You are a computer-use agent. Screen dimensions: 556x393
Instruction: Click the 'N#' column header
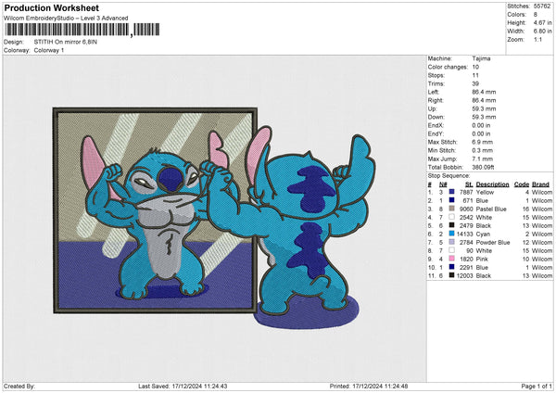443,184
